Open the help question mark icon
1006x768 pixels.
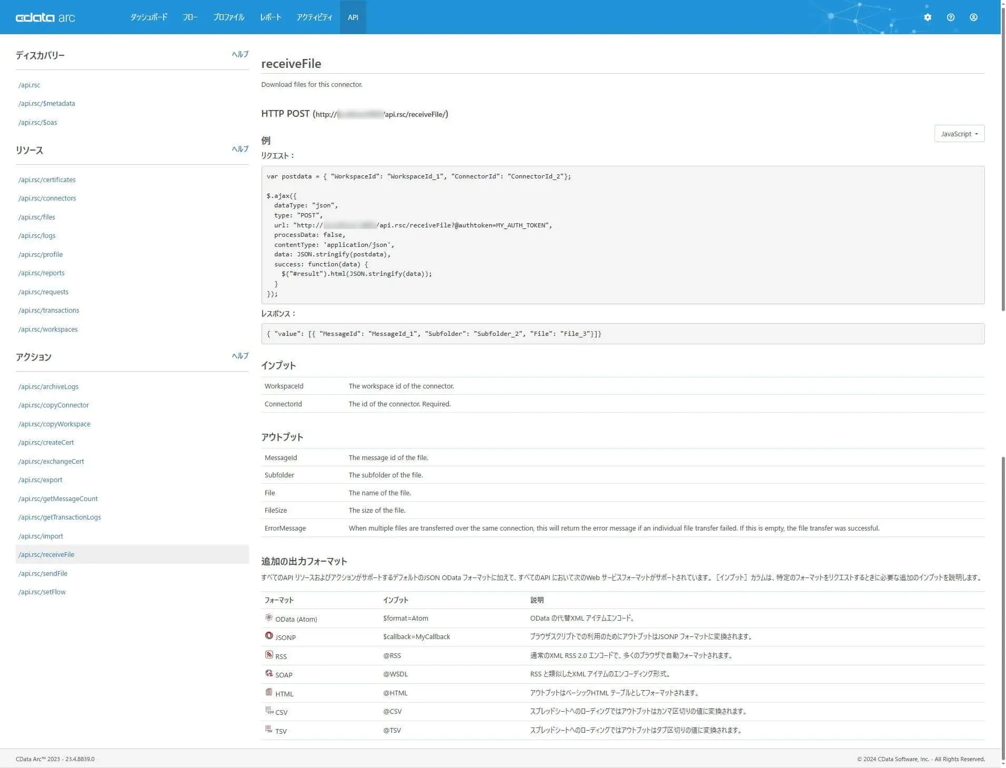(951, 17)
